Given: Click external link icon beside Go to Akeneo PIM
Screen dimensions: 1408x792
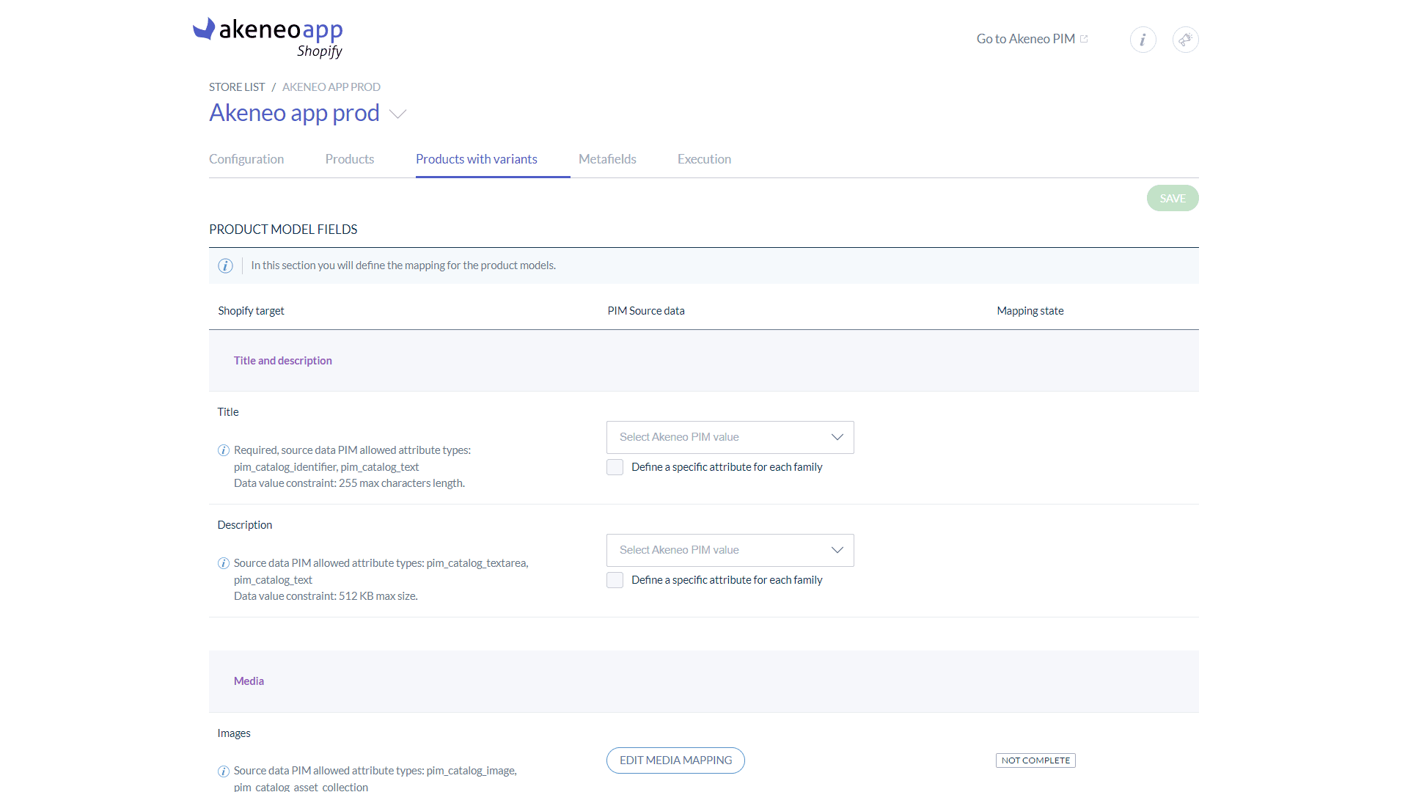Looking at the screenshot, I should (x=1084, y=39).
